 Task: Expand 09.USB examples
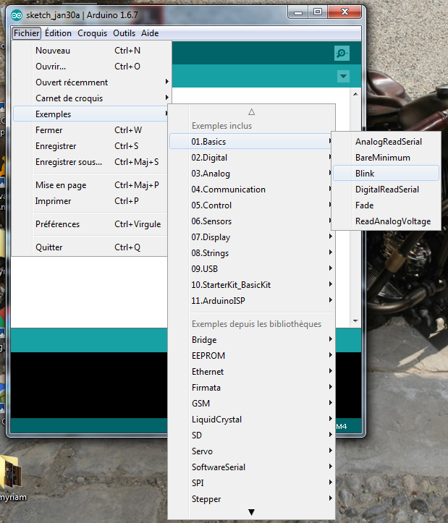[251, 269]
